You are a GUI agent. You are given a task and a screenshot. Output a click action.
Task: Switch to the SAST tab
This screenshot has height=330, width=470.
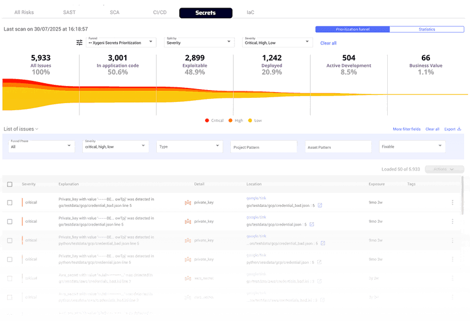point(69,12)
